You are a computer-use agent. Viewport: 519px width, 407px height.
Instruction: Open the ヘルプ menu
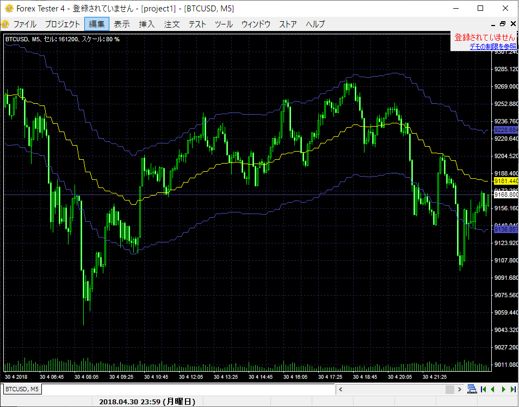click(x=315, y=24)
